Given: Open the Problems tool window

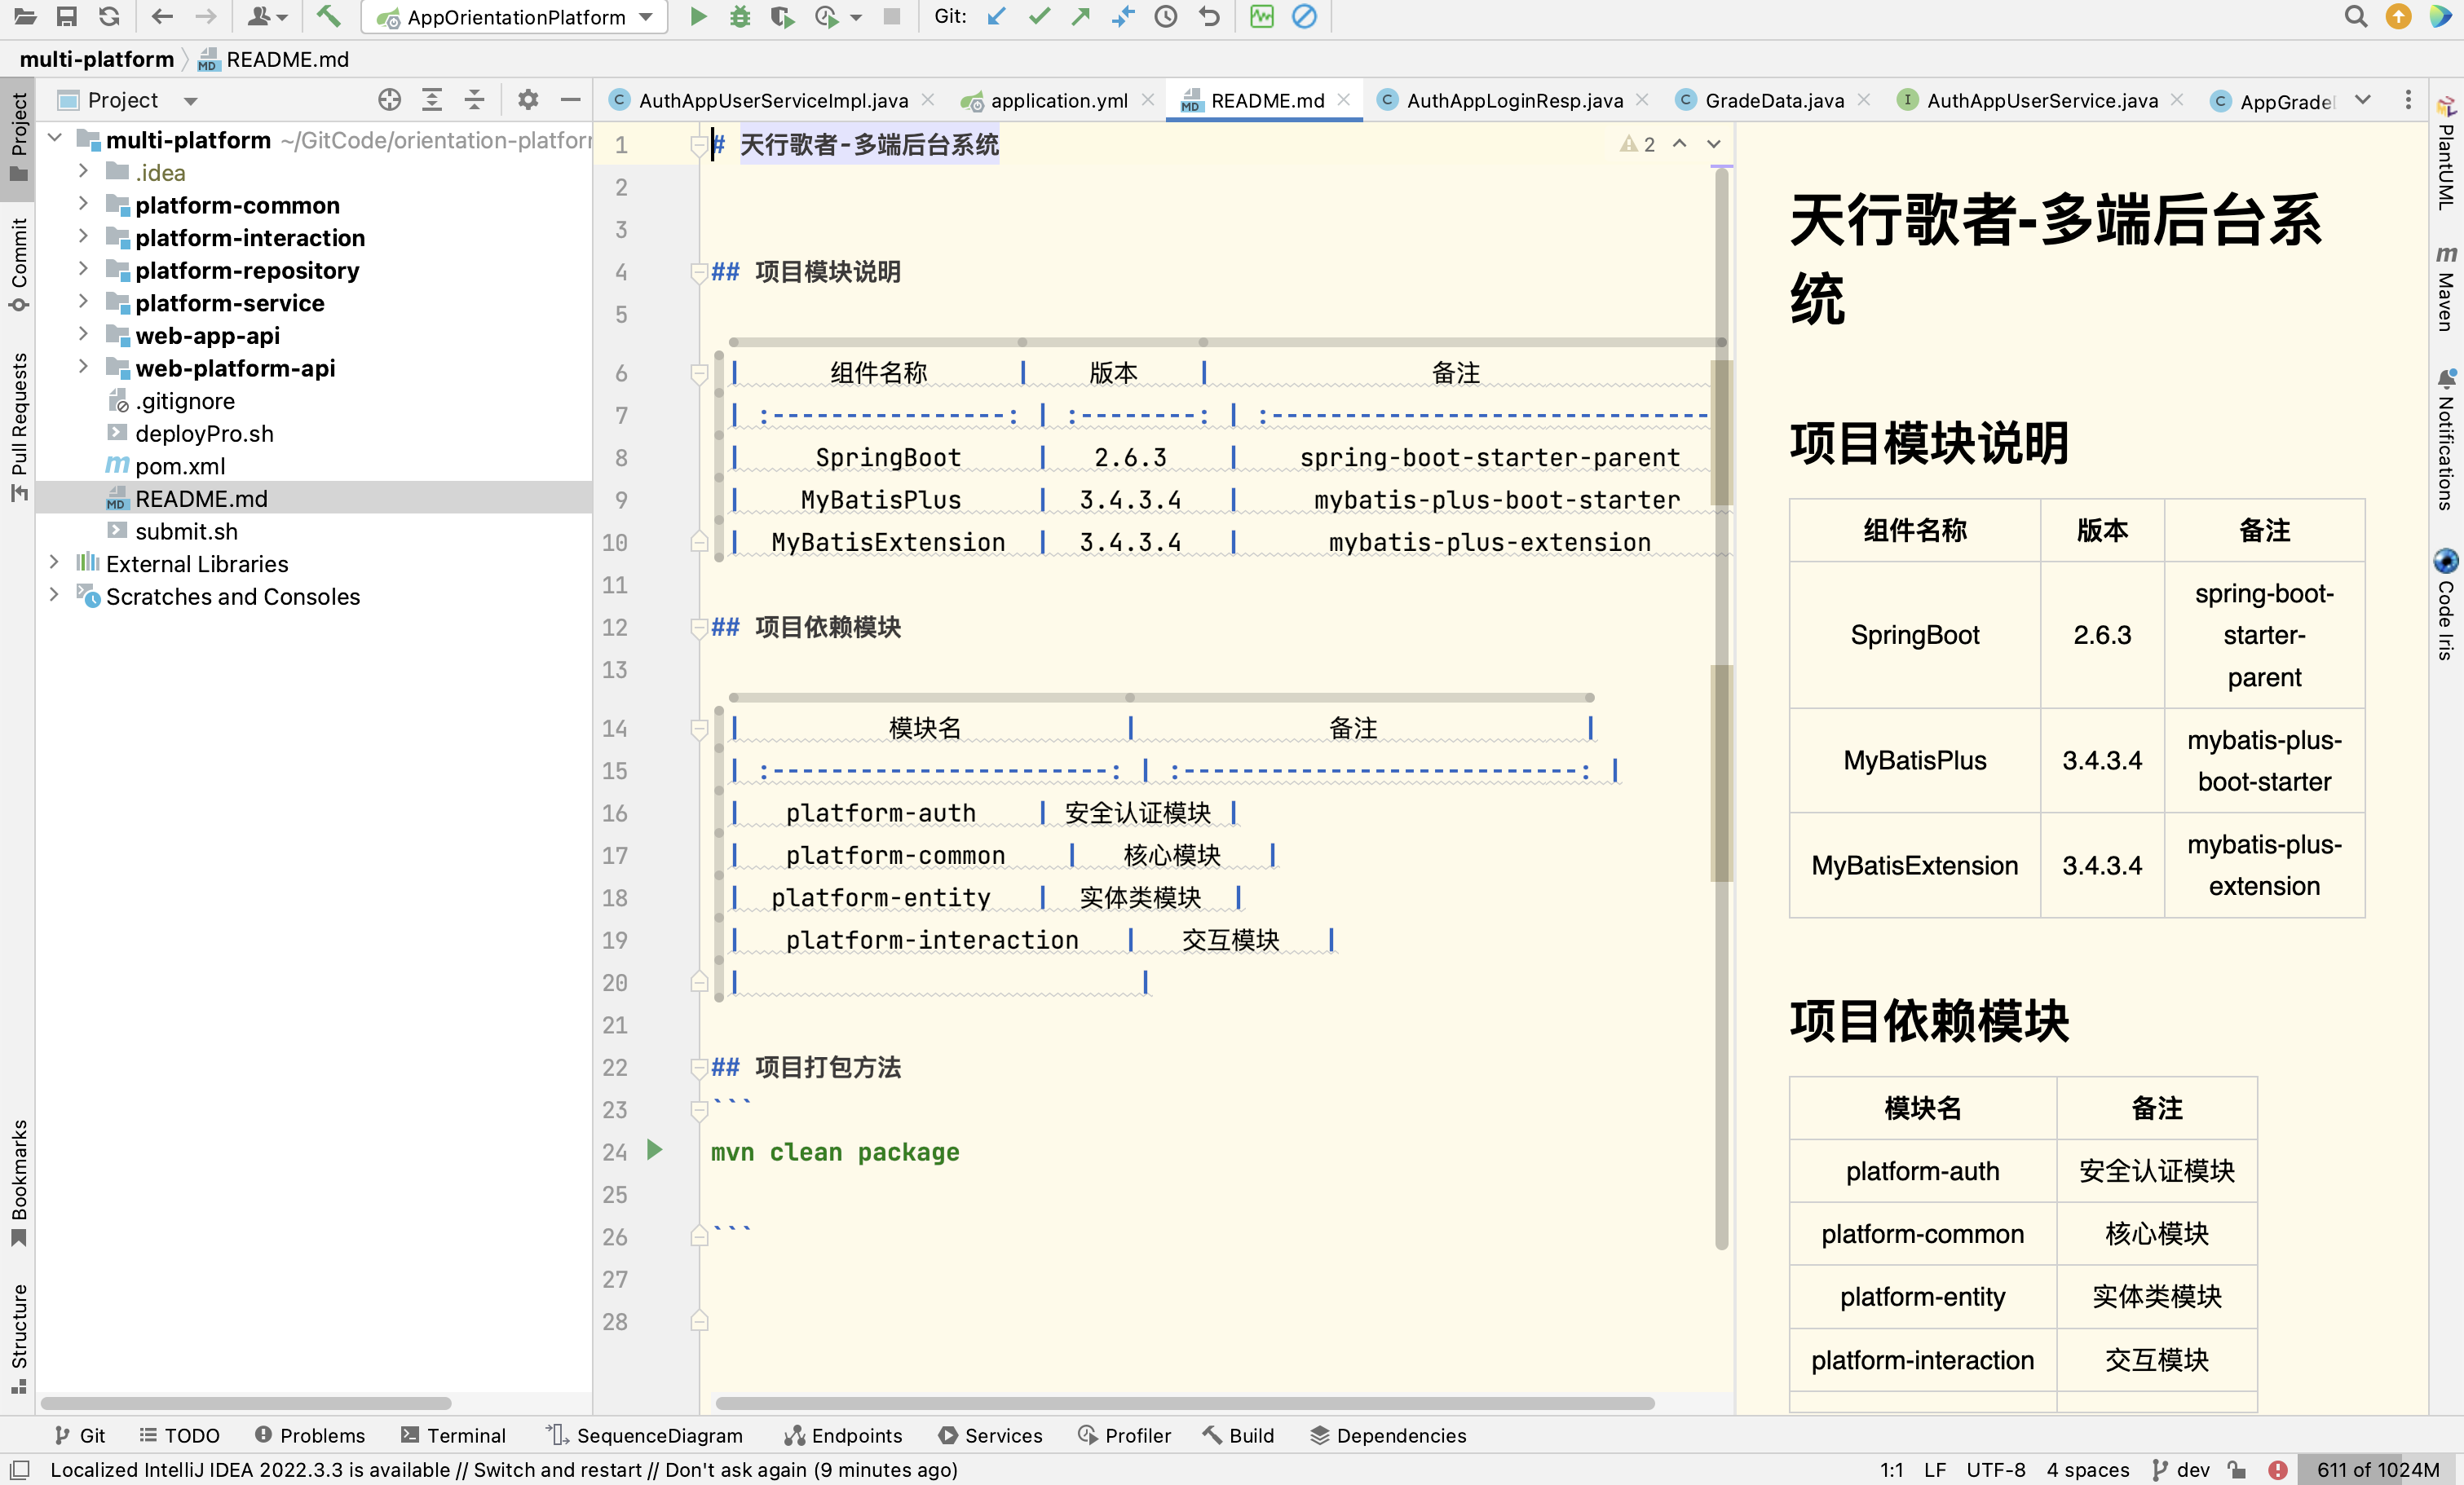Looking at the screenshot, I should pyautogui.click(x=309, y=1435).
